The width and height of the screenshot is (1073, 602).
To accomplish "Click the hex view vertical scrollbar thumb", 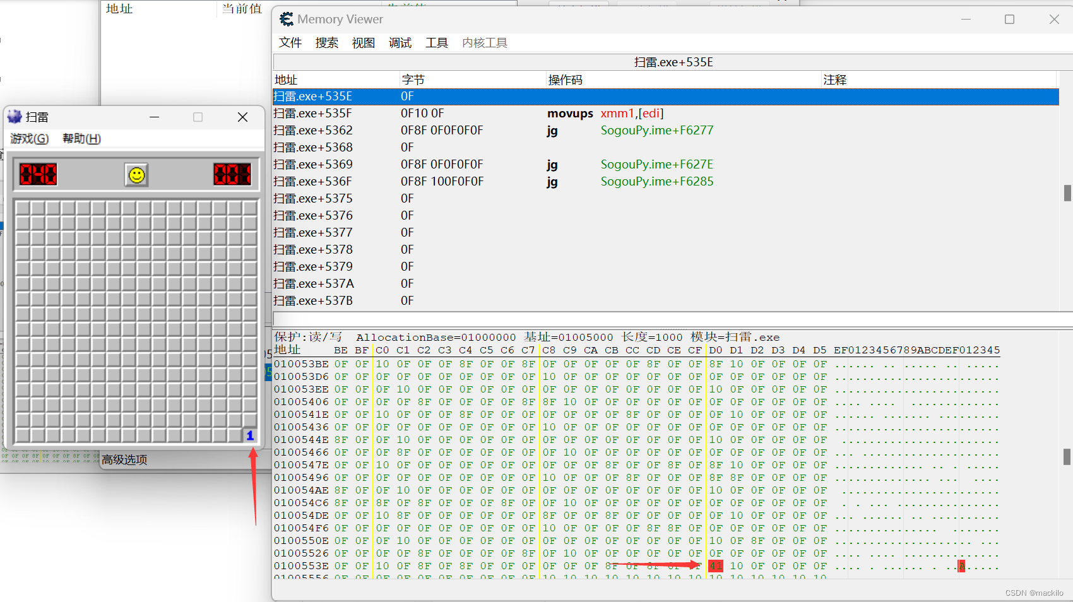I will [1067, 456].
